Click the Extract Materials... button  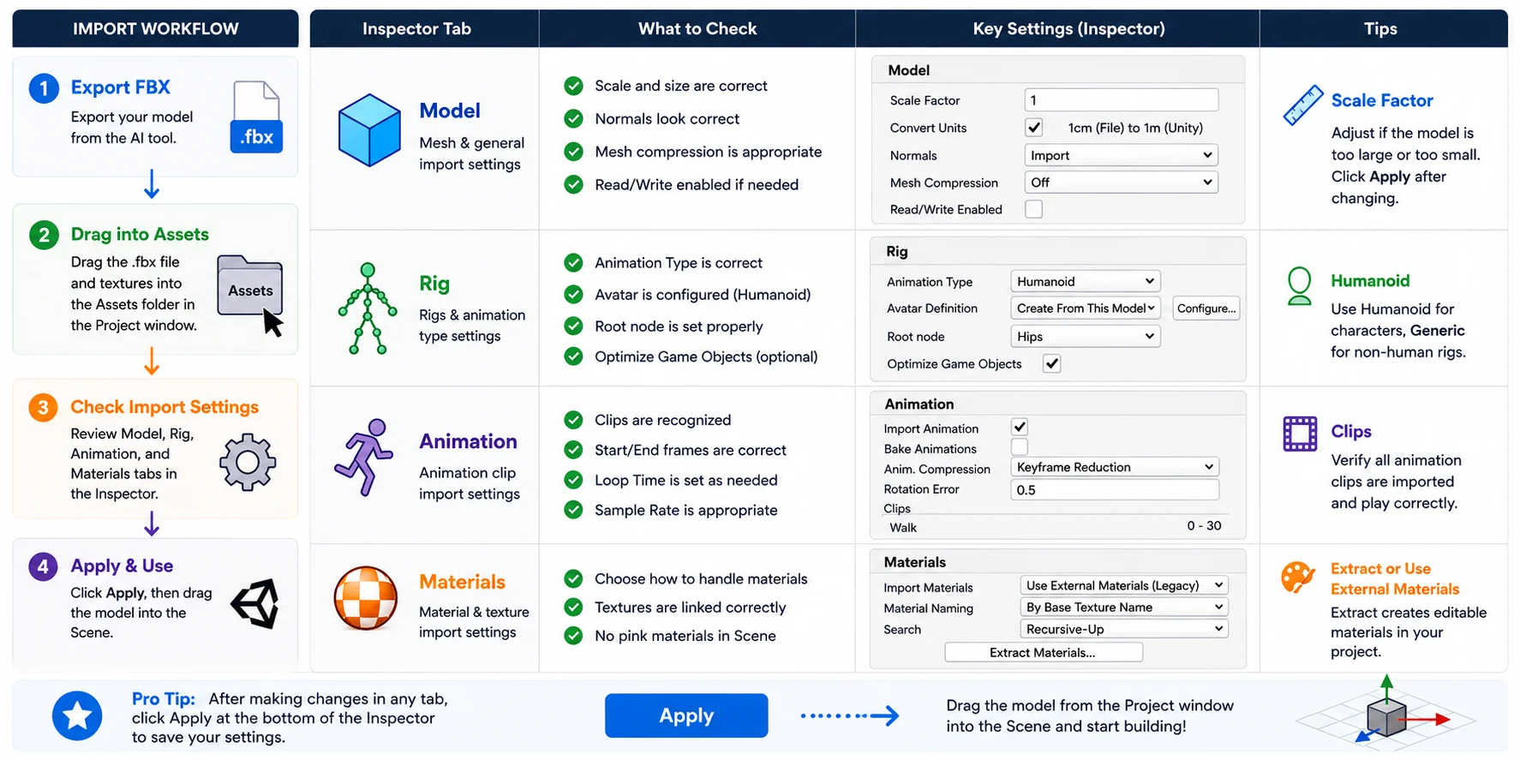coord(1044,653)
